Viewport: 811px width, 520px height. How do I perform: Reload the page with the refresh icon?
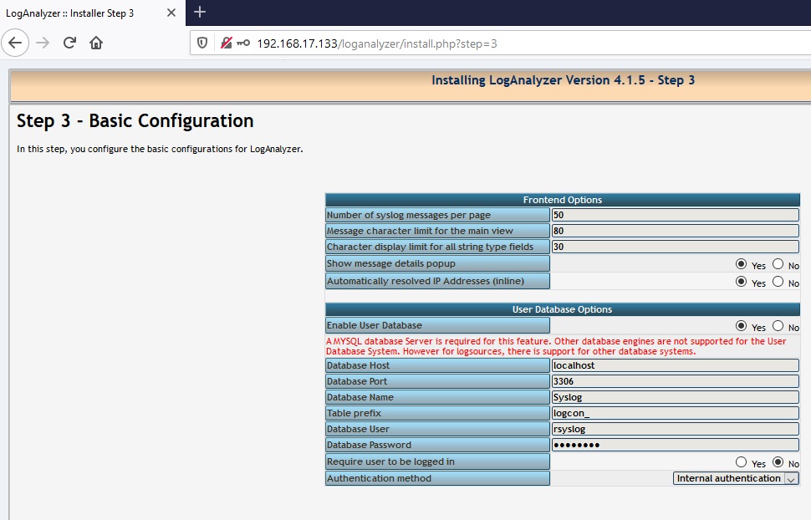[x=70, y=43]
